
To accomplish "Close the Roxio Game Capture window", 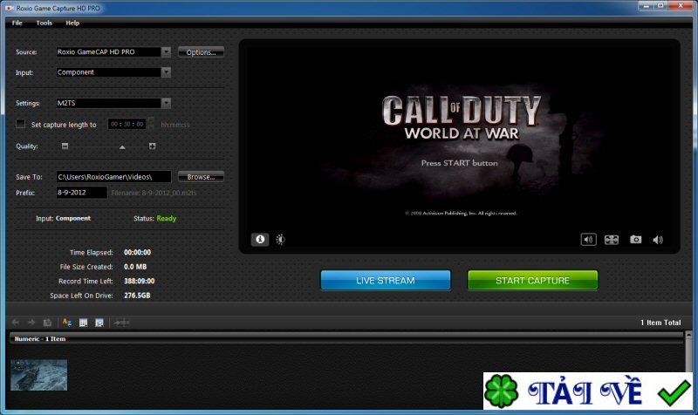I will click(681, 6).
